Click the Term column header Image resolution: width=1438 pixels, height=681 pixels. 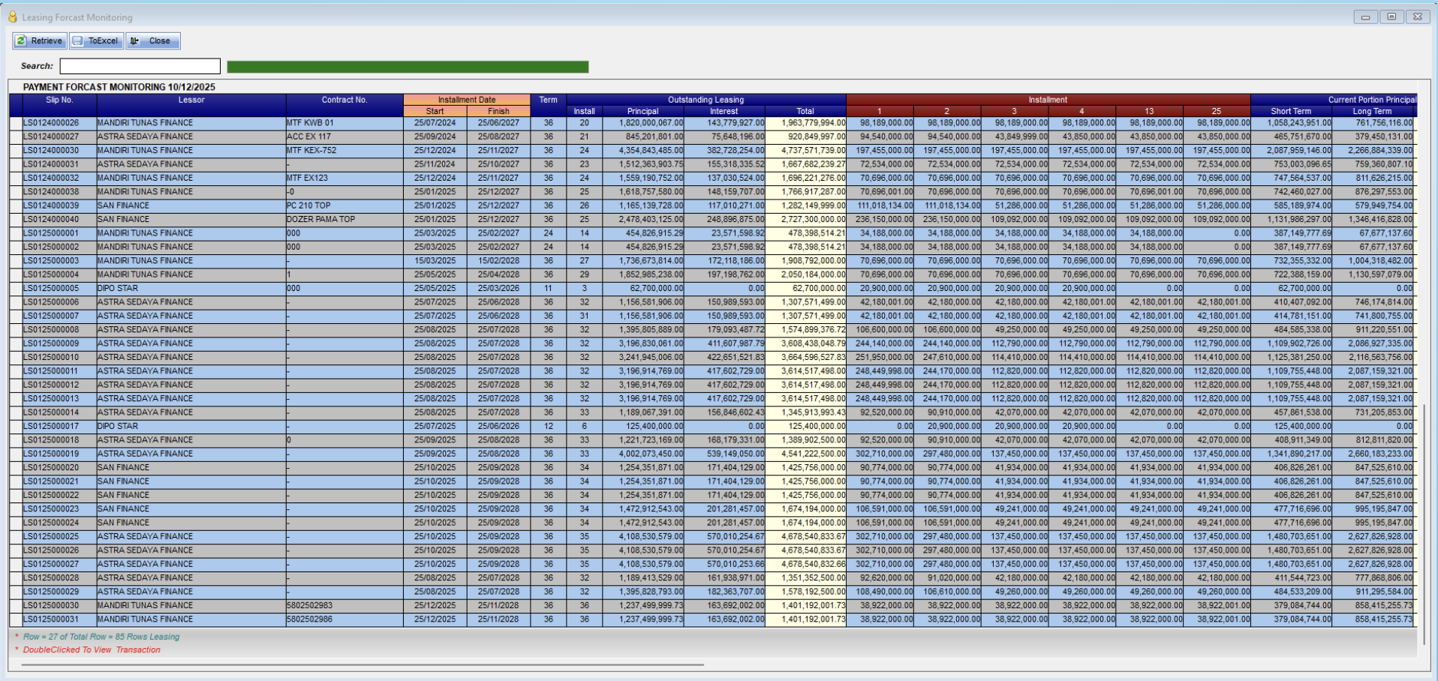point(549,100)
